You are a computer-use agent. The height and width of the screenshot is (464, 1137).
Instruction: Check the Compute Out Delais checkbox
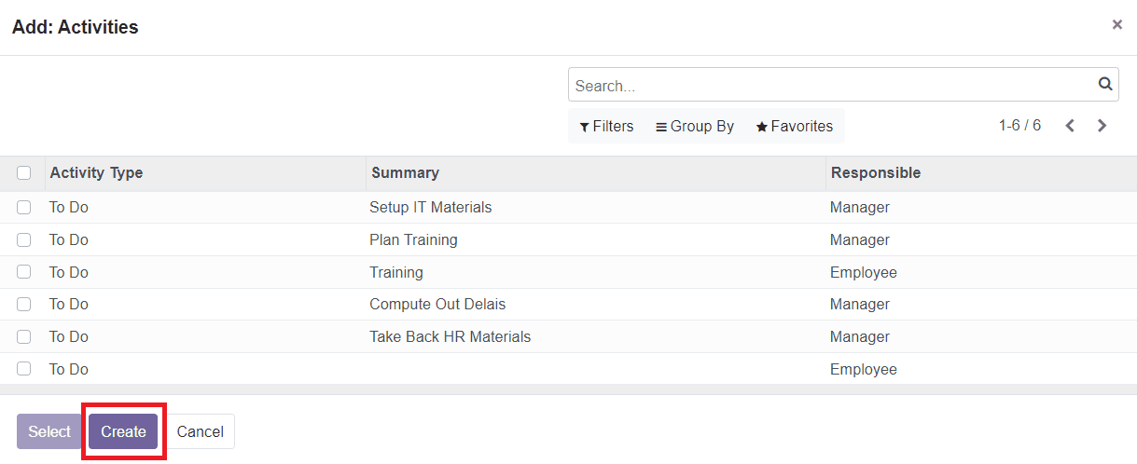point(24,304)
